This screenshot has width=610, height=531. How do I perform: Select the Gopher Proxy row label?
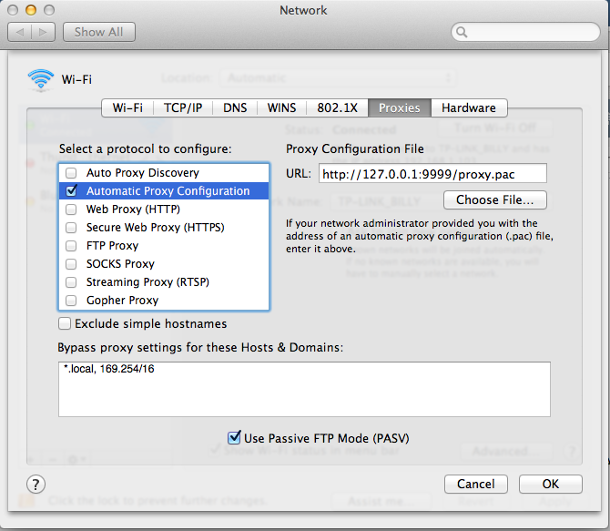[x=122, y=301]
